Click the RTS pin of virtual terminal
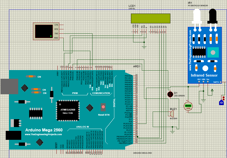227x158 pixels. click(x=61, y=29)
